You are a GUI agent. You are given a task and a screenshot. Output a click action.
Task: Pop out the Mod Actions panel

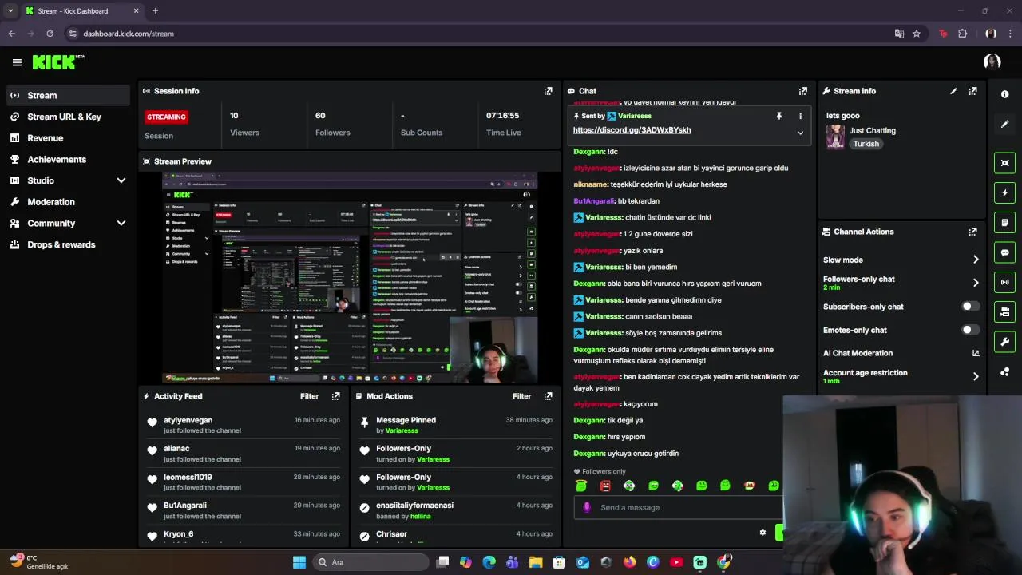point(548,396)
